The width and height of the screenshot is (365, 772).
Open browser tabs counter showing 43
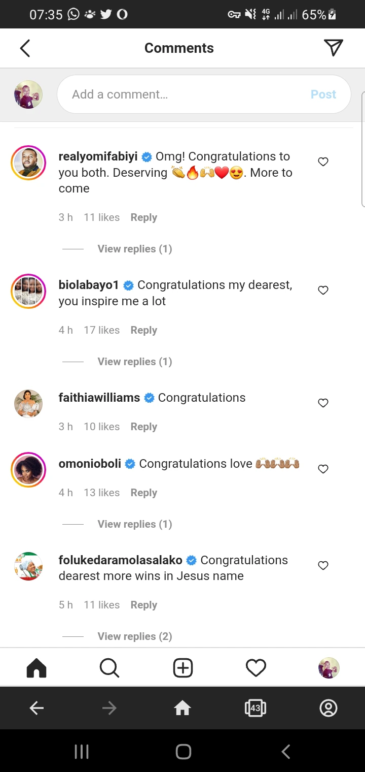click(255, 708)
